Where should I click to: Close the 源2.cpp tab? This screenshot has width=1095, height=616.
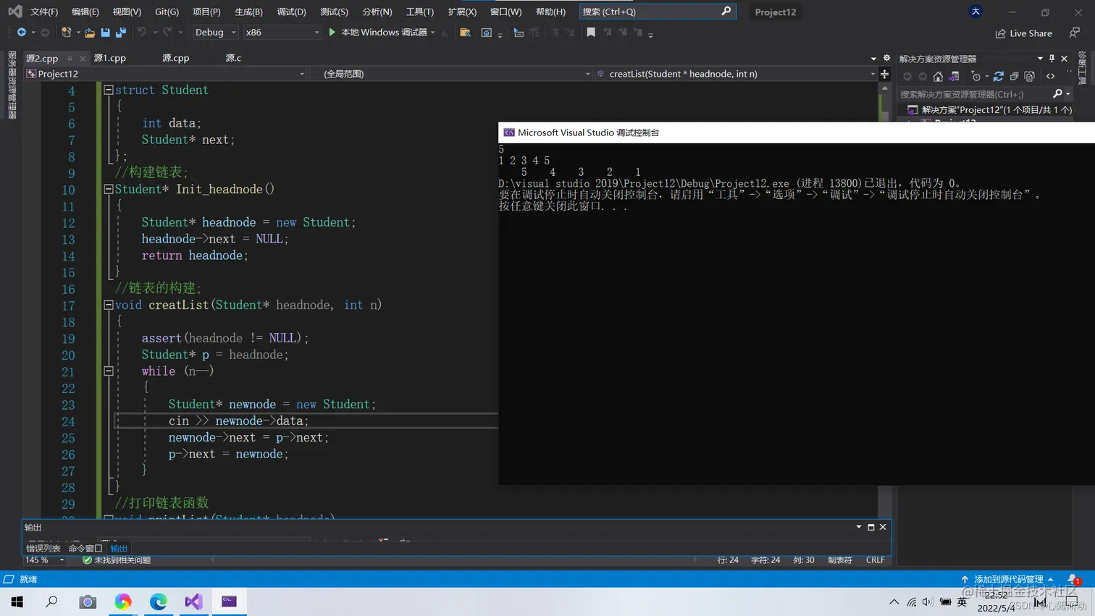pos(83,59)
